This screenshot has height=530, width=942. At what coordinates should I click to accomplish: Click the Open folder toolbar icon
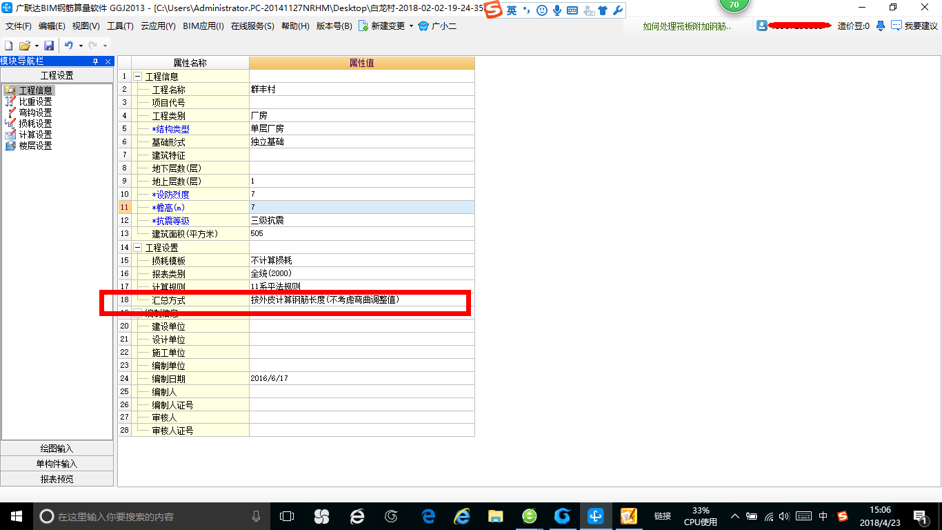coord(25,46)
